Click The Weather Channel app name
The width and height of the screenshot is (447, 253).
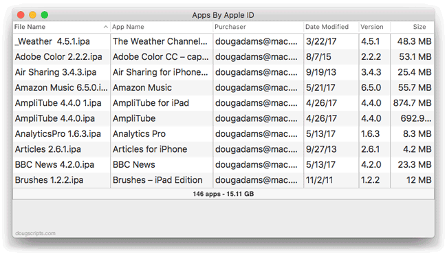point(160,41)
